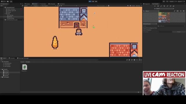This screenshot has width=186, height=104.
Task: Toggle Flood Fill Contiguous Only checkbox
Action: [x=158, y=28]
